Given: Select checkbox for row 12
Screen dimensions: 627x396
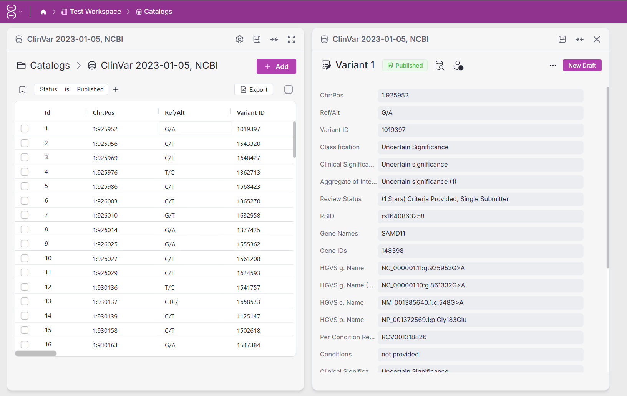Looking at the screenshot, I should tap(25, 287).
